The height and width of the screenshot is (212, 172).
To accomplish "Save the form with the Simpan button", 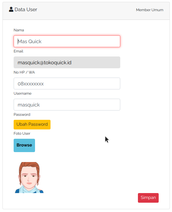I will click(148, 198).
